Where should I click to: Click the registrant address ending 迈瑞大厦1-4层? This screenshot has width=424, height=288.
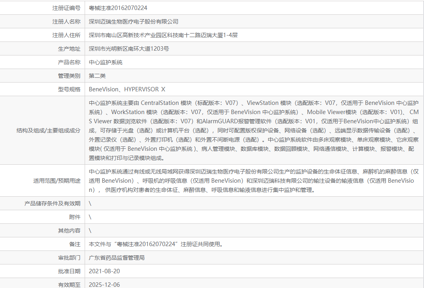click(163, 35)
